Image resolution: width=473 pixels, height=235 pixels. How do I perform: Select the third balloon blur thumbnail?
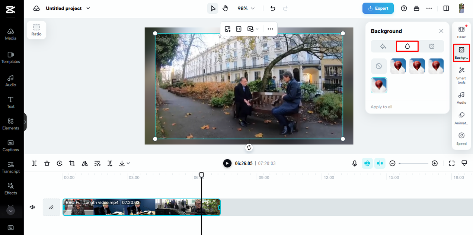436,66
